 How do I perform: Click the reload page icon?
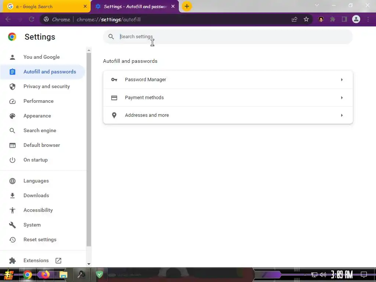pos(32,19)
